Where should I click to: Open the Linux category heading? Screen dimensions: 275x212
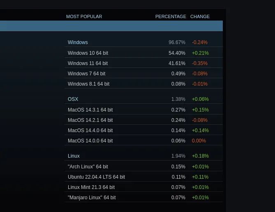[74, 156]
